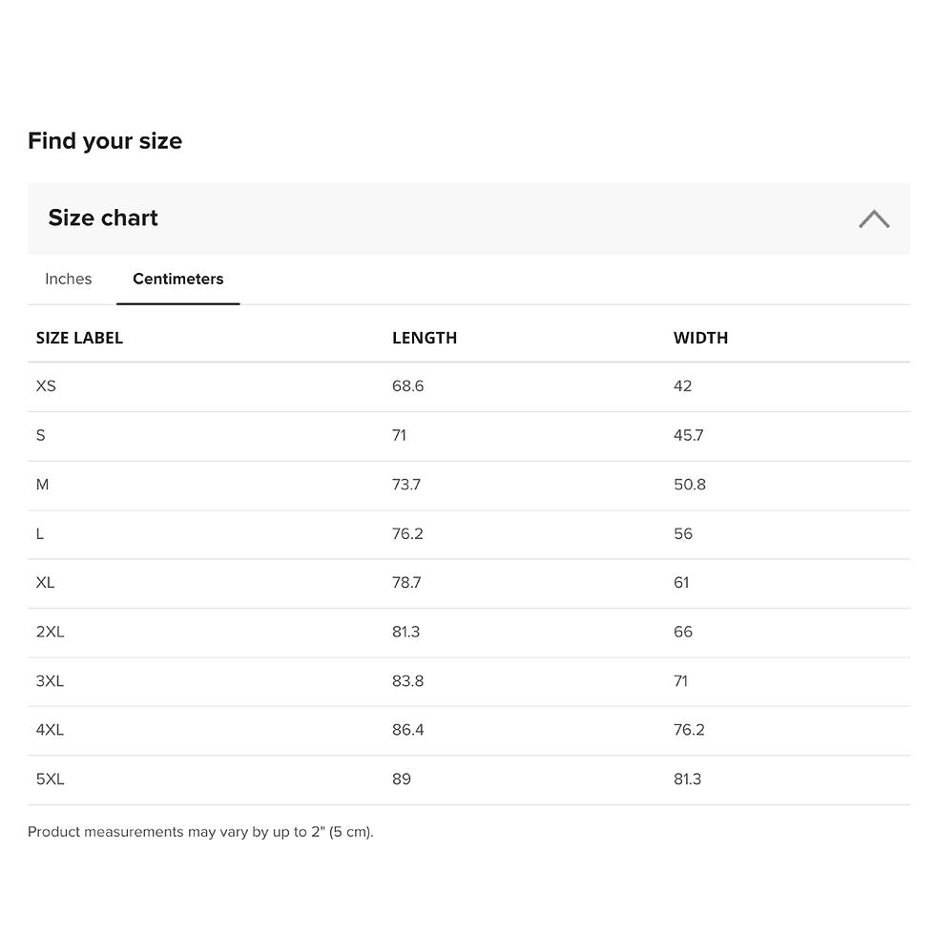Select the M size row label
Viewport: 935px width, 935px height.
tap(42, 485)
